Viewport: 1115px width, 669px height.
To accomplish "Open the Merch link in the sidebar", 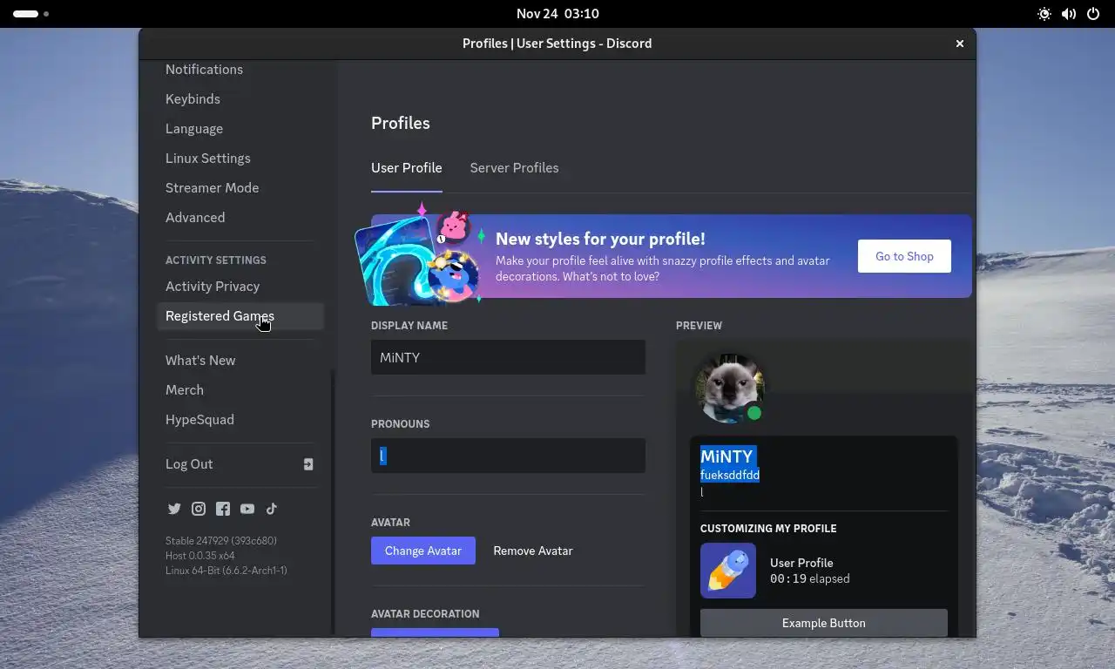I will (240, 390).
